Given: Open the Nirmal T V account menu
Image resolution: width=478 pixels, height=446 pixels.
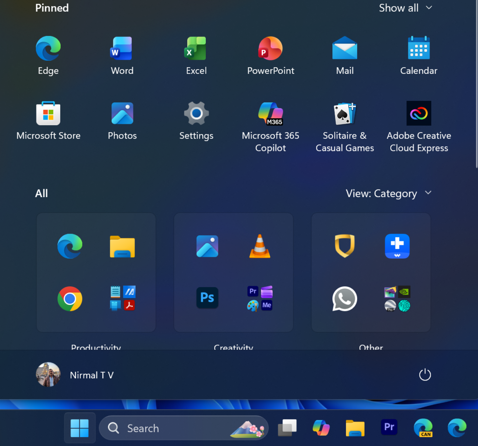Looking at the screenshot, I should tap(75, 375).
